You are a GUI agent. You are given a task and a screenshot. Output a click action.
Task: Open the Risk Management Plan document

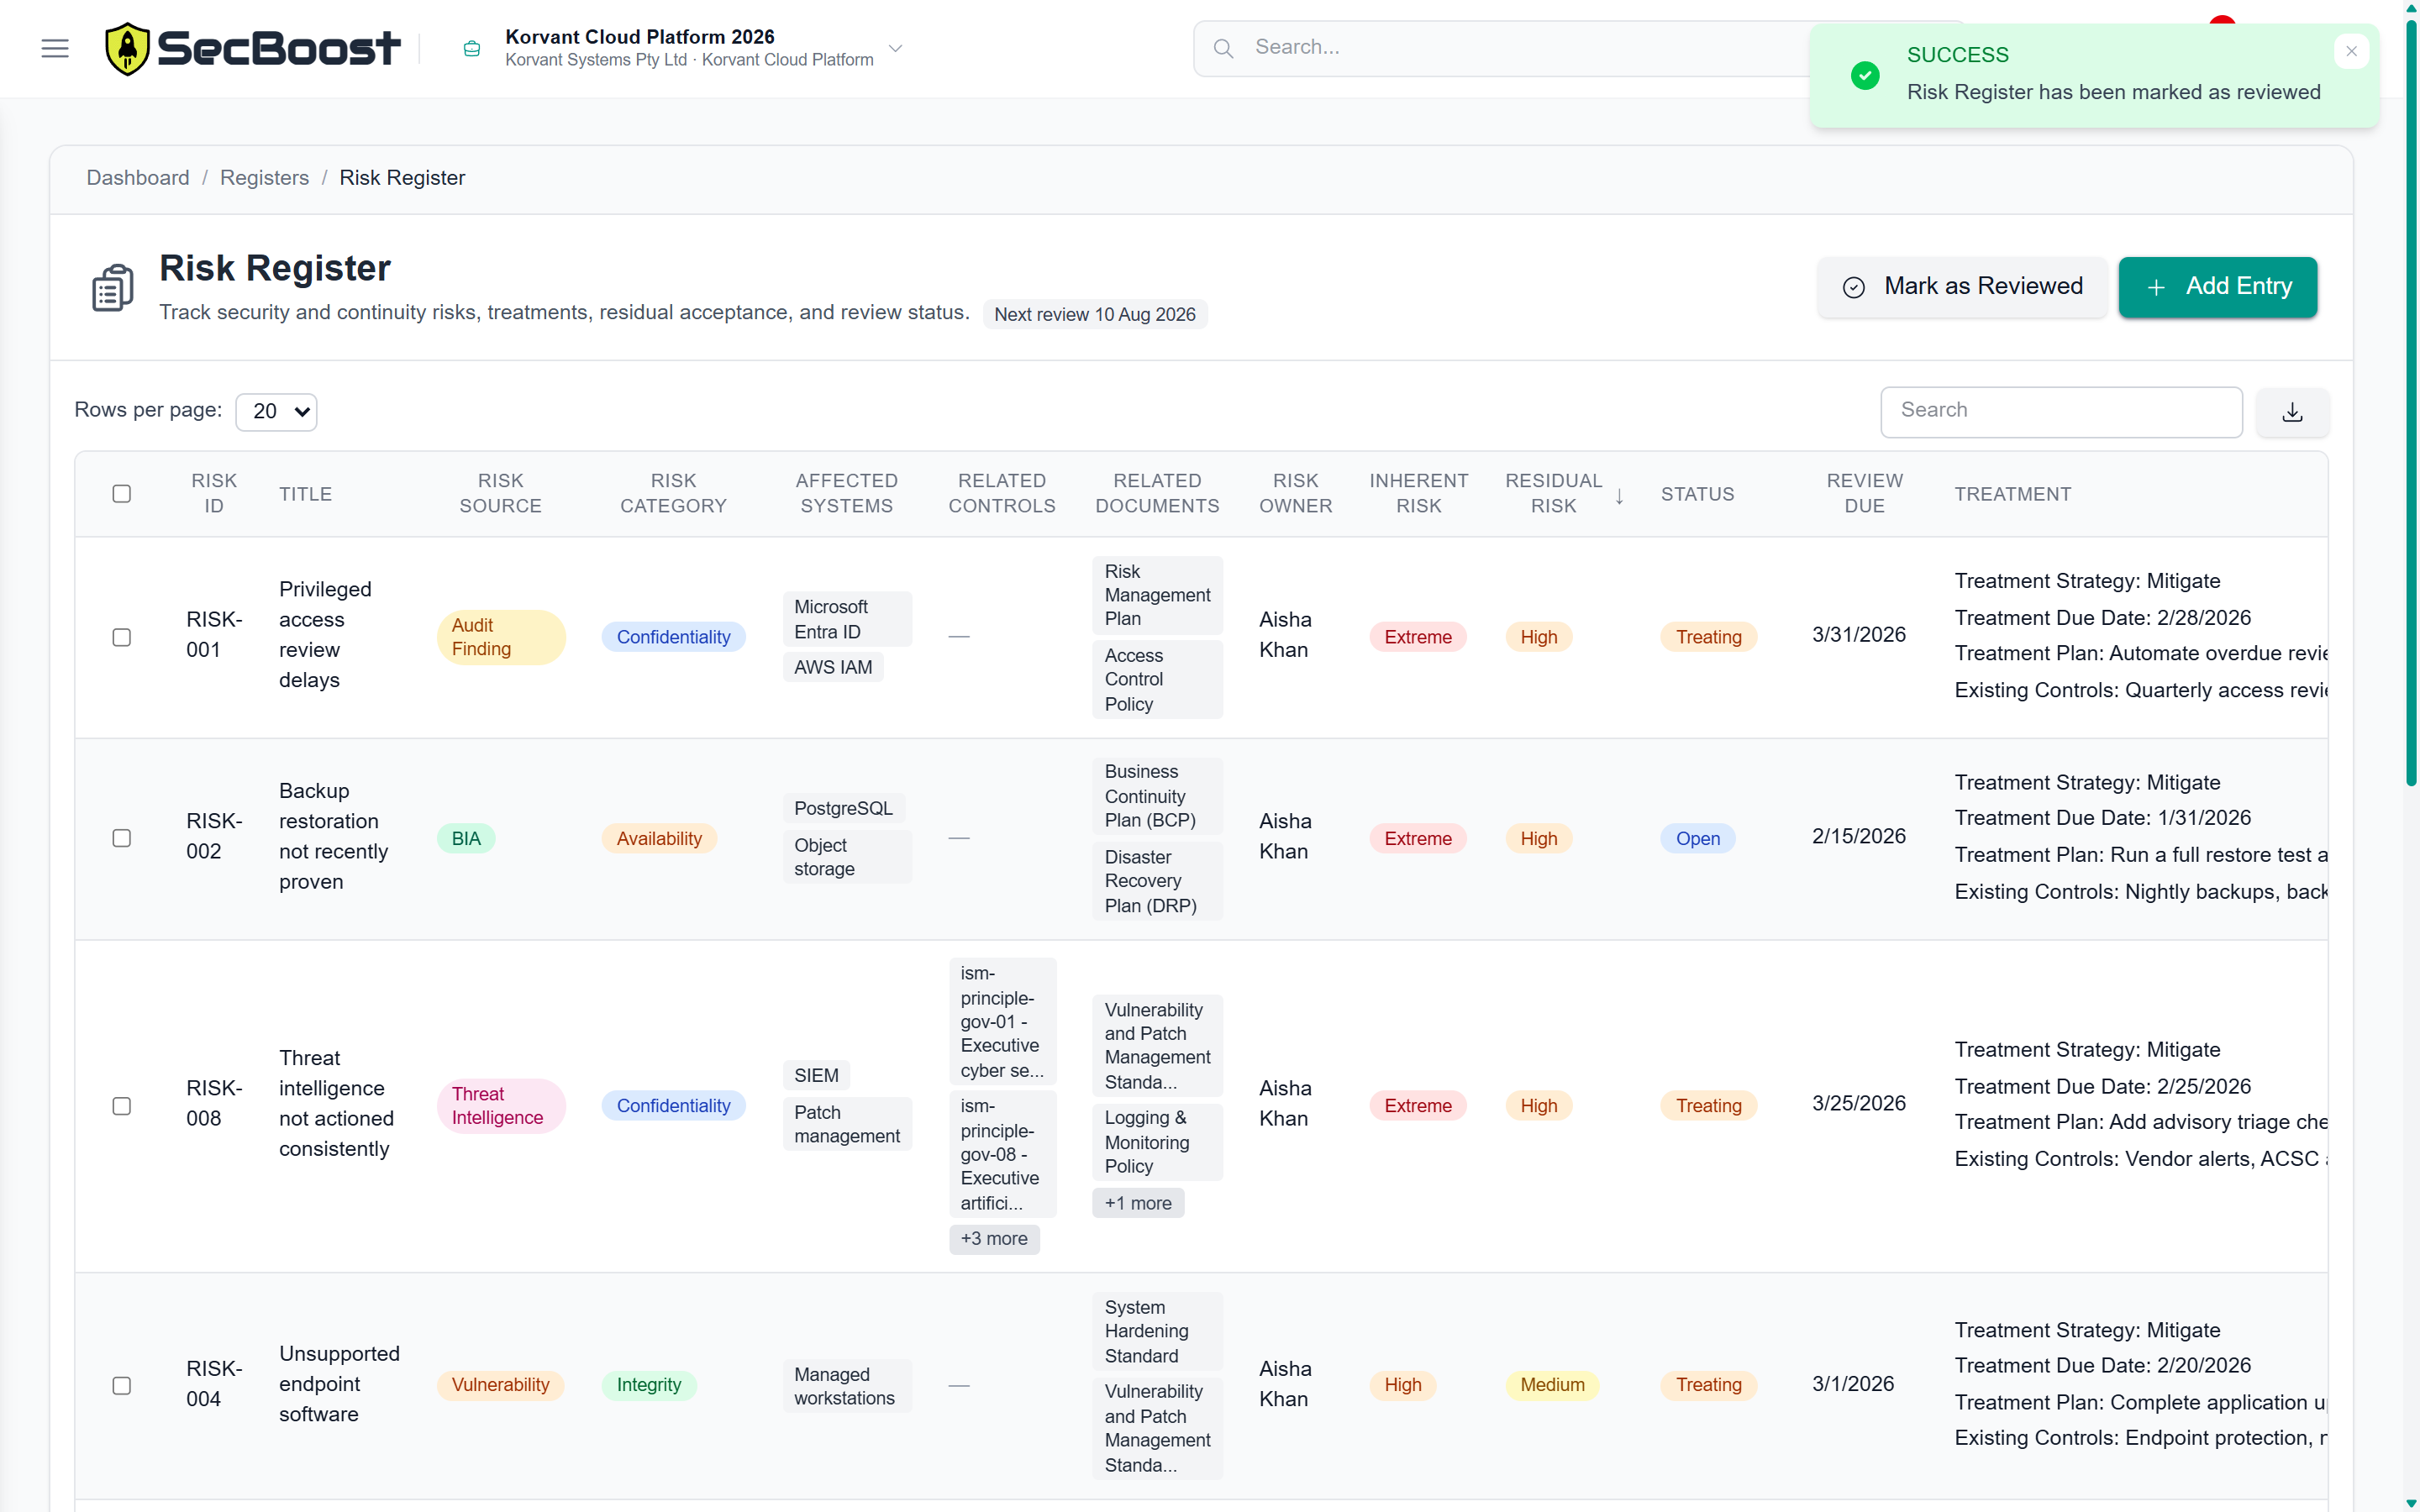click(1157, 595)
